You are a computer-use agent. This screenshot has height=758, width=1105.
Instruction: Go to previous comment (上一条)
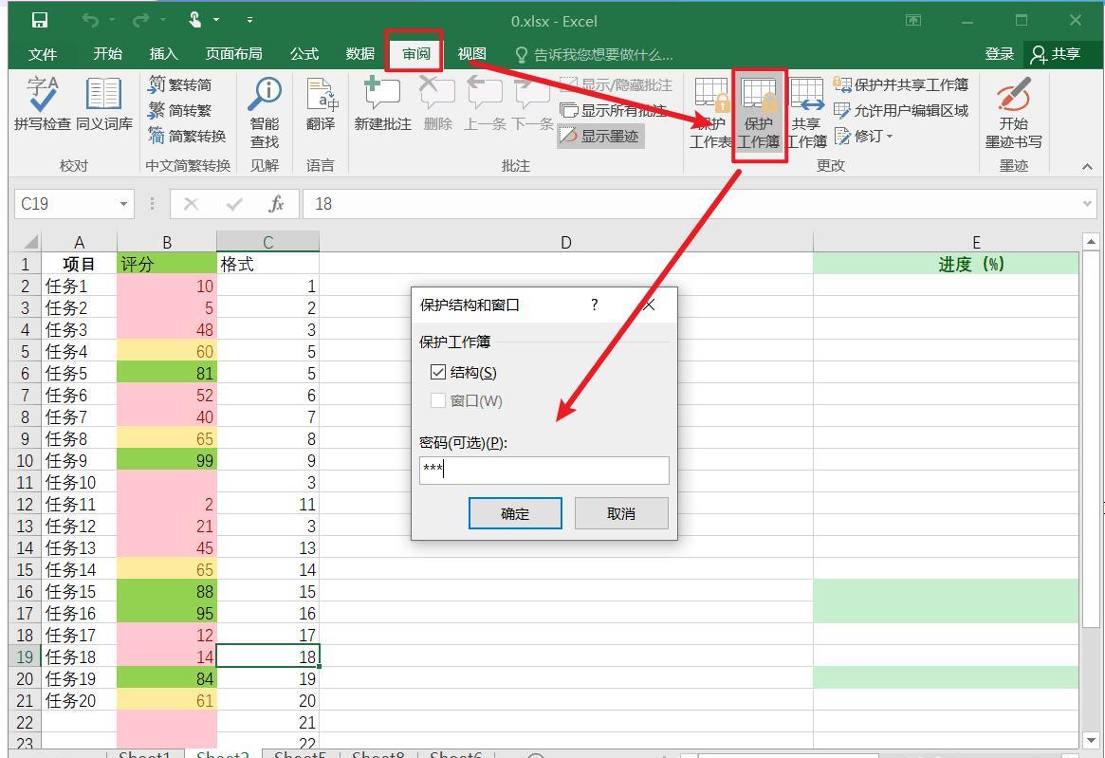coord(486,104)
